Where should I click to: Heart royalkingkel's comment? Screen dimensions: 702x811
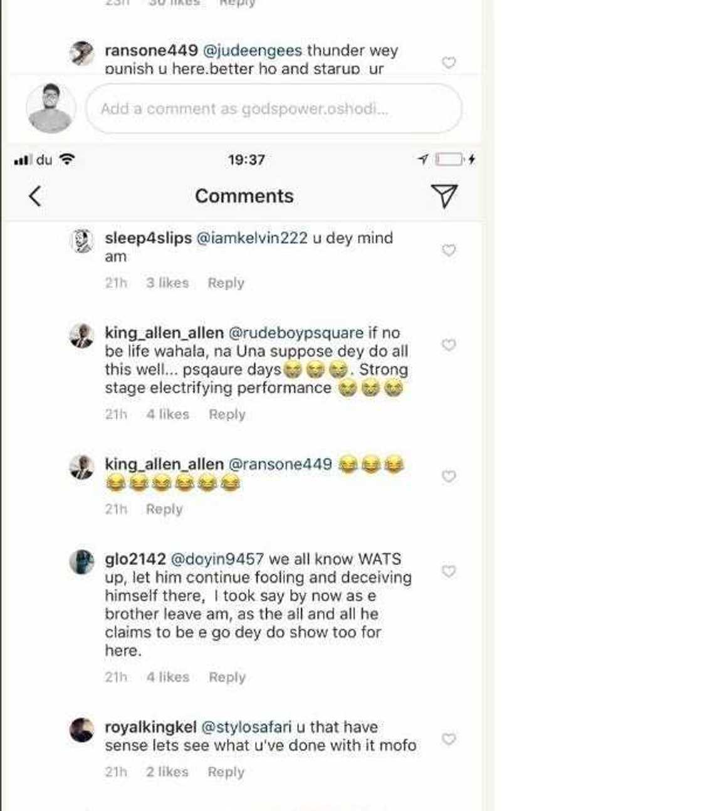[449, 739]
